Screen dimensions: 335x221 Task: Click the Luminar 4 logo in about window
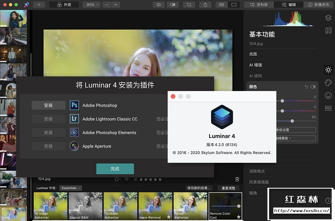click(x=222, y=117)
